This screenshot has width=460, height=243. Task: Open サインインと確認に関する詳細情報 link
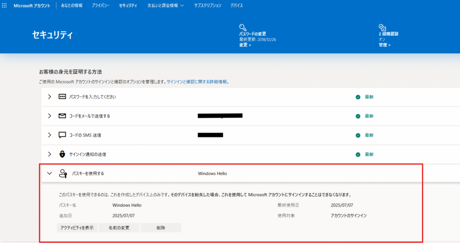(x=198, y=82)
